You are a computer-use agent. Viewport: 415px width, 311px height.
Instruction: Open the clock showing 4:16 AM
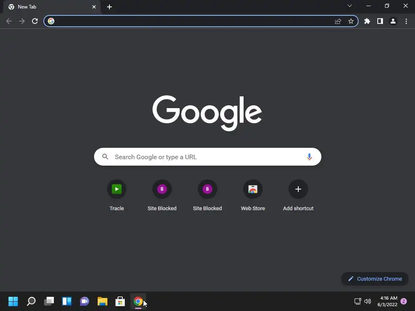[x=387, y=301]
